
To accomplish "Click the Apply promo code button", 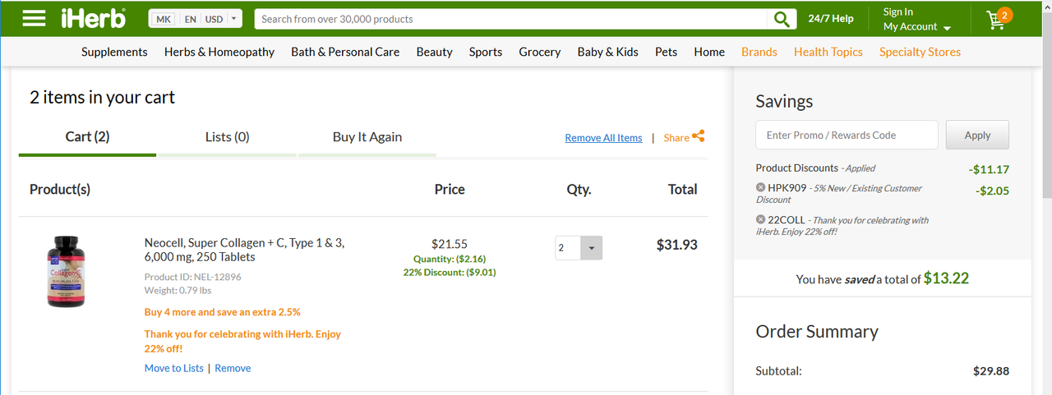I will coord(976,135).
